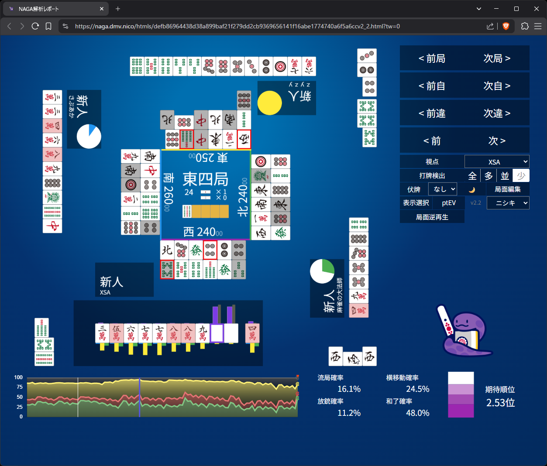547x466 pixels.
Task: Click the site settings icon in address bar
Action: click(x=65, y=26)
